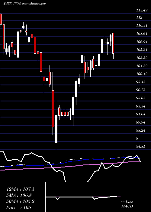151x212 pixels.
Task: Click the 110.31 price axis label
Action: [141, 25]
